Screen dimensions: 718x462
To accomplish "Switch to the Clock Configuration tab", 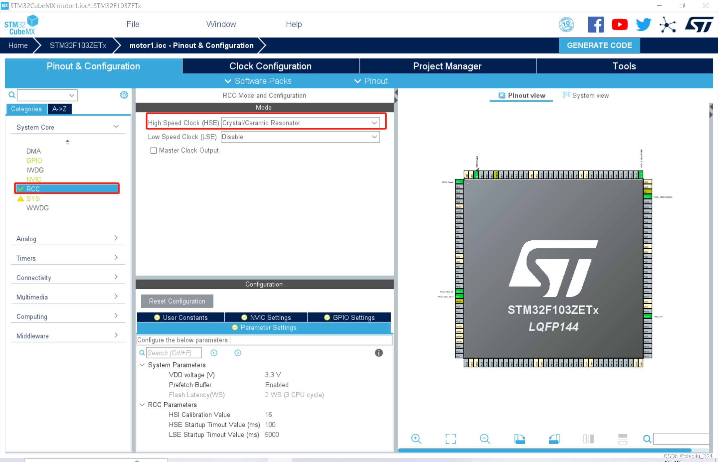I will click(x=270, y=66).
